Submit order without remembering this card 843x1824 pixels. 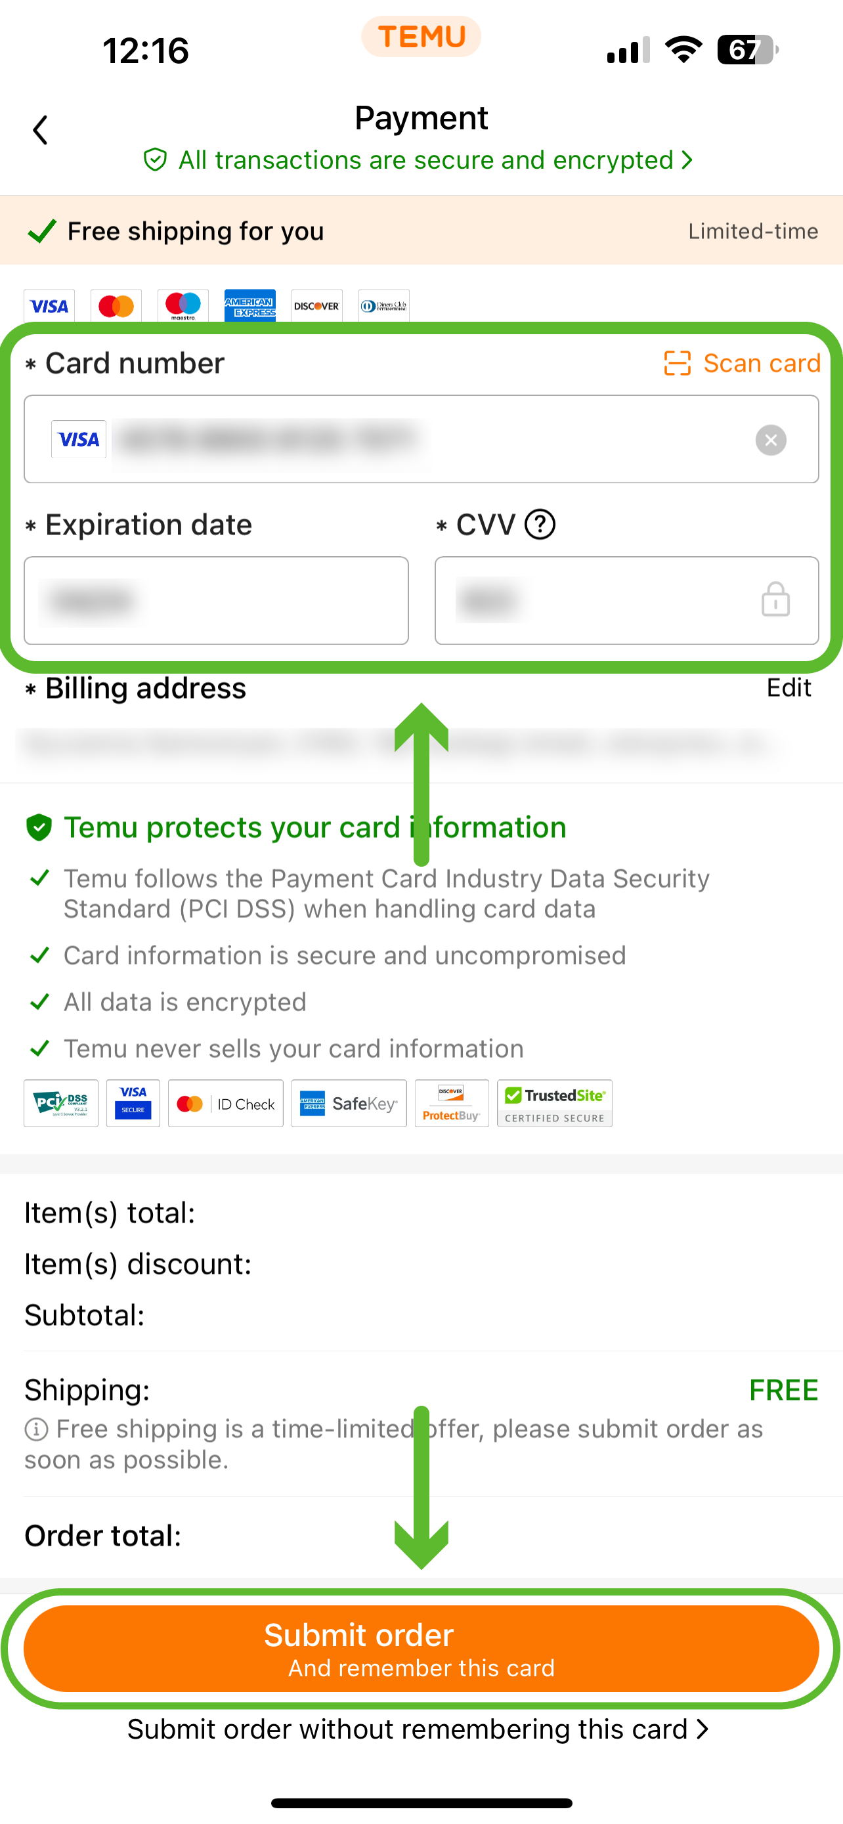click(x=418, y=1730)
